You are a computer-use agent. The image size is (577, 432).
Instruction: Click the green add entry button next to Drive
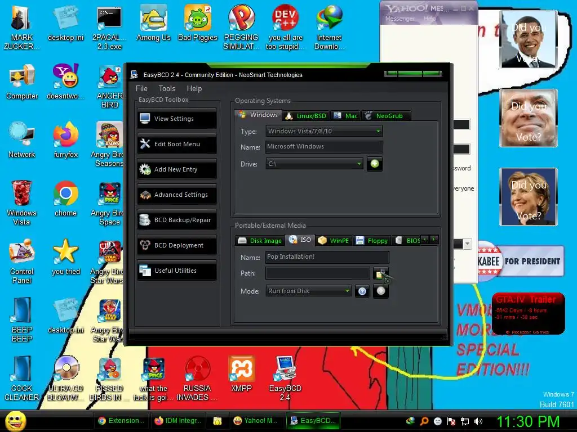coord(375,164)
